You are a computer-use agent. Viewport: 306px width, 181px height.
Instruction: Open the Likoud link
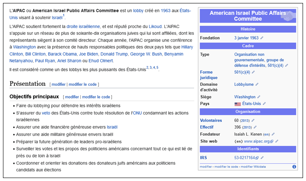(x=155, y=26)
